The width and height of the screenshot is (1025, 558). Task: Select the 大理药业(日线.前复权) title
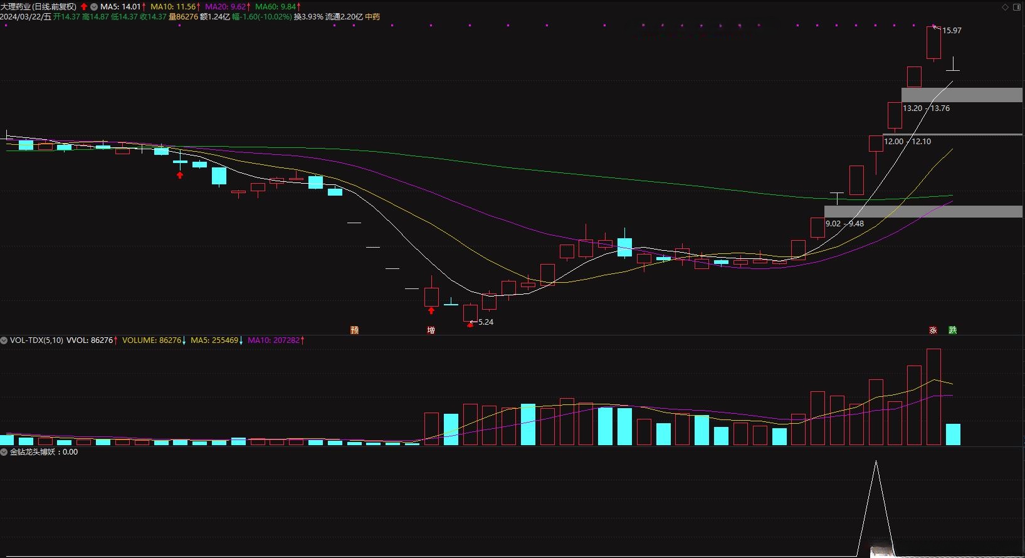click(38, 7)
